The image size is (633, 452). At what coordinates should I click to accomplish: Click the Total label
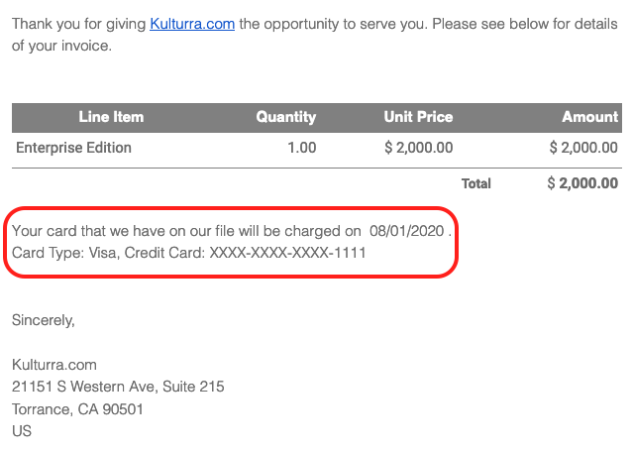pyautogui.click(x=475, y=183)
